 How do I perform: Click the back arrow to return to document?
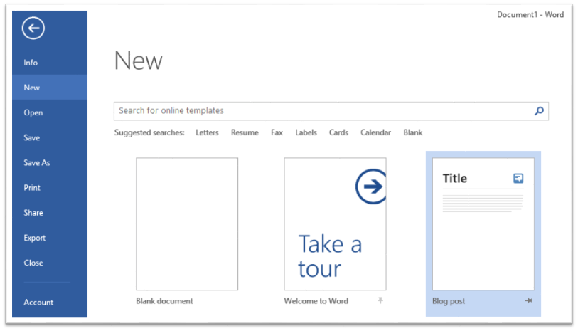(x=33, y=28)
